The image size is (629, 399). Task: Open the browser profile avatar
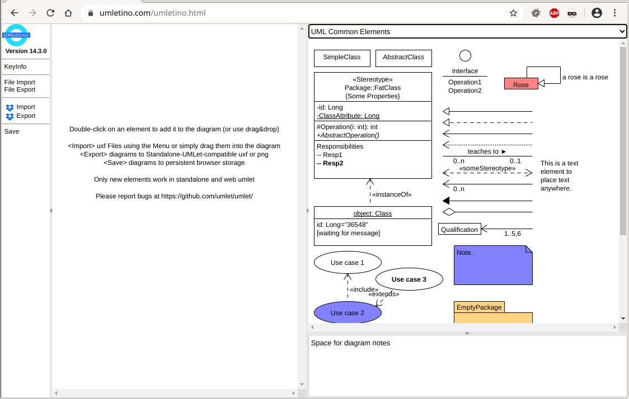click(x=597, y=13)
